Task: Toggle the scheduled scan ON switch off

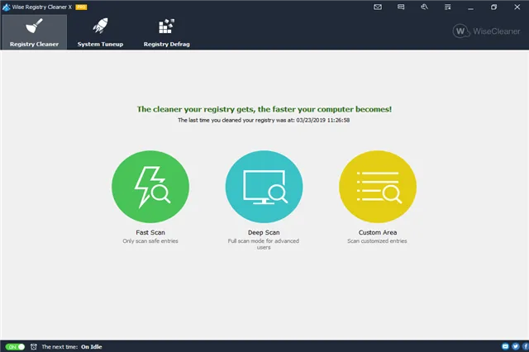Action: (x=15, y=346)
